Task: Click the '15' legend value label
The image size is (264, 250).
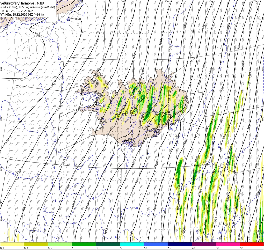Action: click(x=169, y=248)
